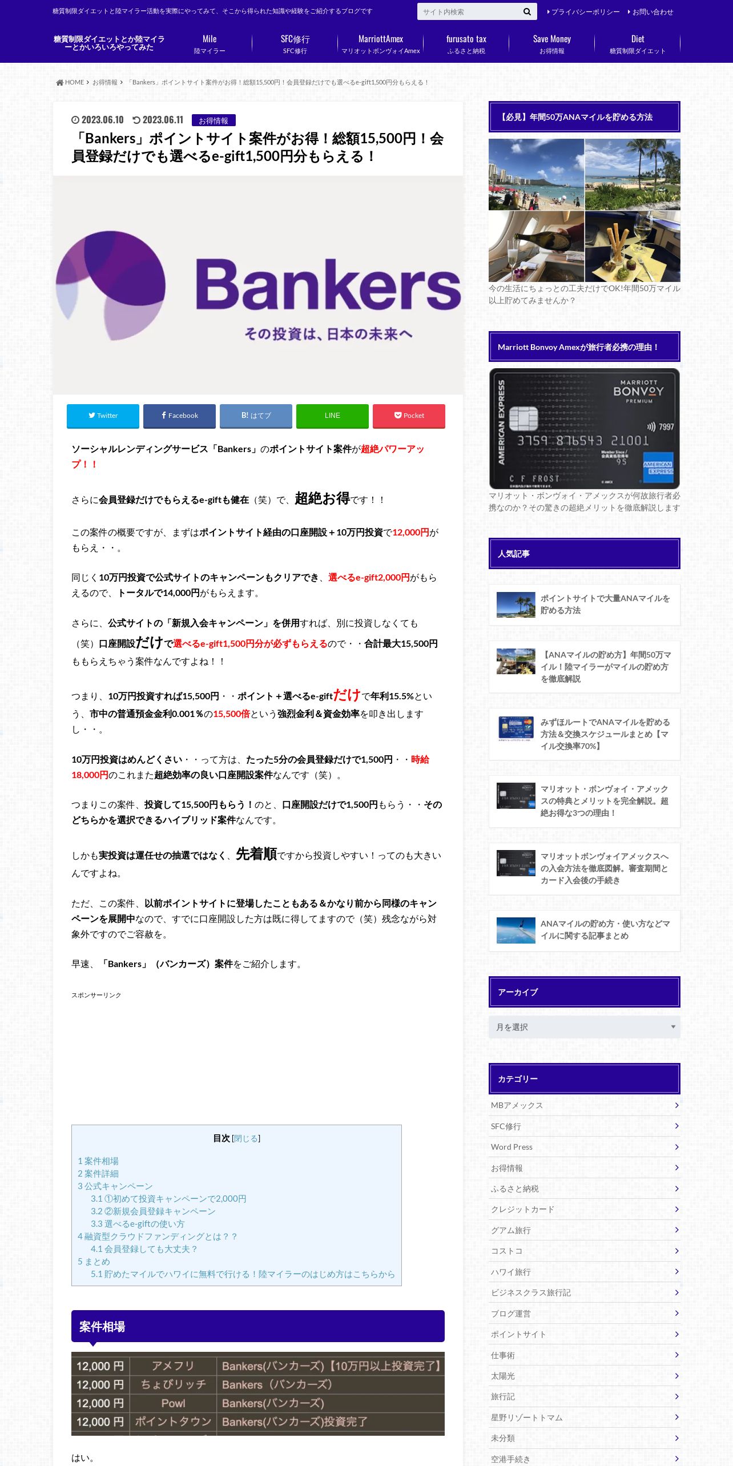The height and width of the screenshot is (1466, 733).
Task: Open the ふるさと納税 category
Action: click(585, 1189)
